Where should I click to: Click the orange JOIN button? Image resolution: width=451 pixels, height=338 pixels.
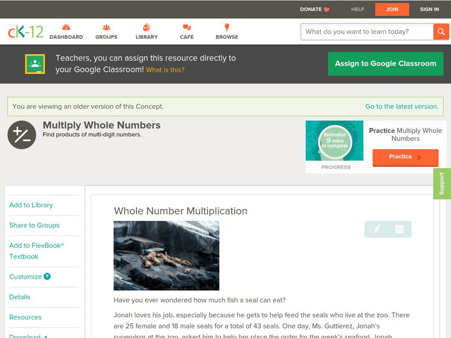coord(392,10)
